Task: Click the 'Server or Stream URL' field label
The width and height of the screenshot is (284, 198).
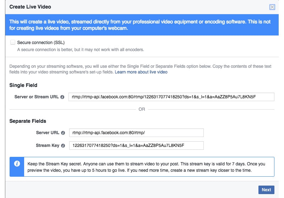Action: (37, 97)
